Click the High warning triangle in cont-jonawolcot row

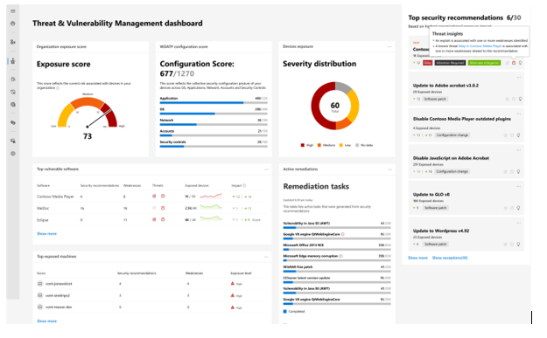pyautogui.click(x=233, y=284)
